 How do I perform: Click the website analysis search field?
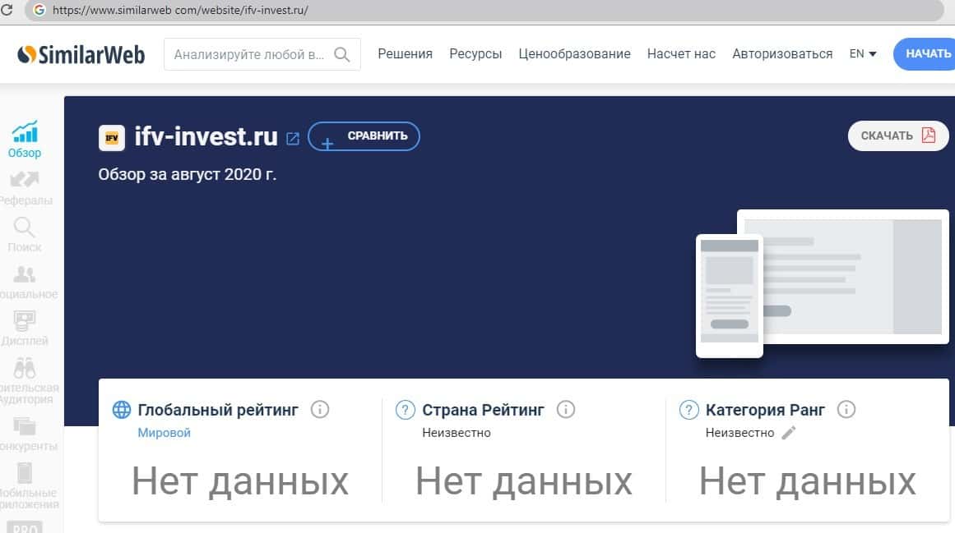[249, 55]
